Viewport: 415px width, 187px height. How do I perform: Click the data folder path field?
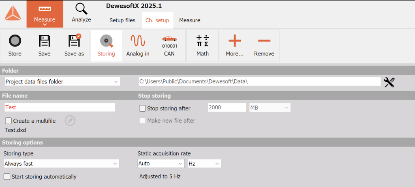[260, 82]
